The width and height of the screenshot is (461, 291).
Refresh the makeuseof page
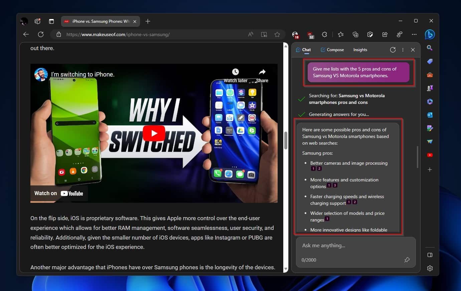tap(41, 34)
